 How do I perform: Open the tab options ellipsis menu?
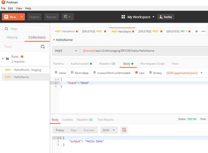pos(203,31)
